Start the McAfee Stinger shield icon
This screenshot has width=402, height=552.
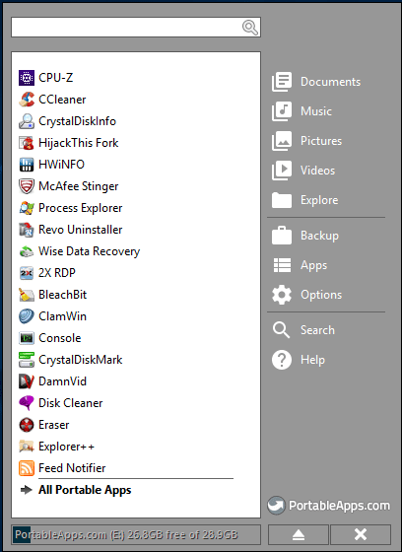pyautogui.click(x=27, y=186)
